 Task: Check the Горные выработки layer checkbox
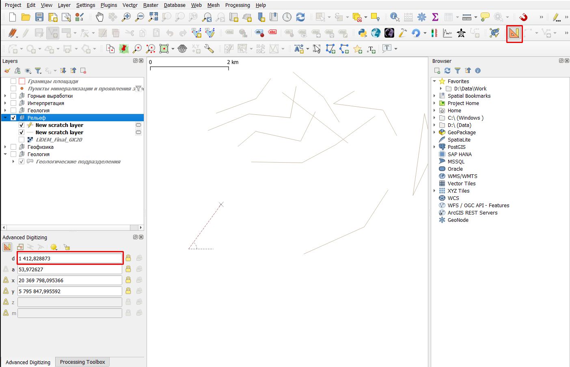coord(13,96)
